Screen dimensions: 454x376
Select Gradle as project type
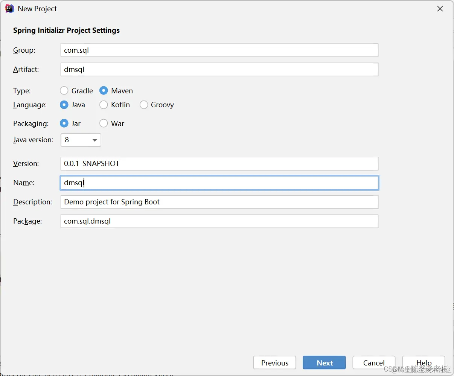[x=64, y=91]
